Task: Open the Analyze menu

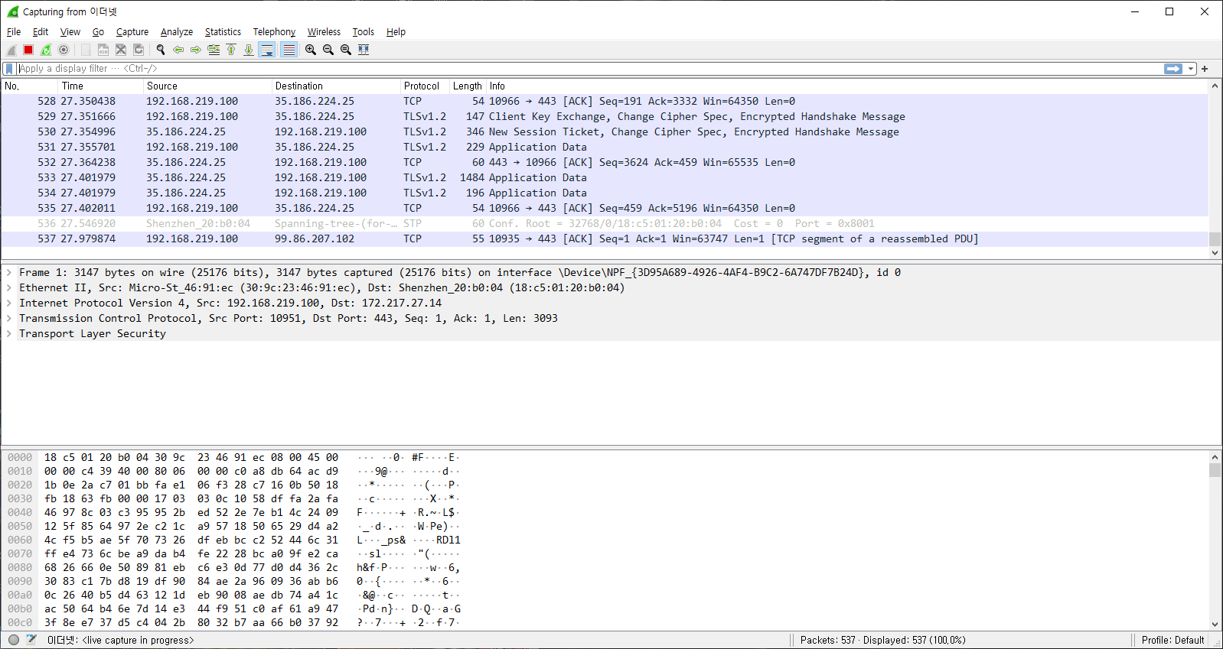Action: coord(177,32)
